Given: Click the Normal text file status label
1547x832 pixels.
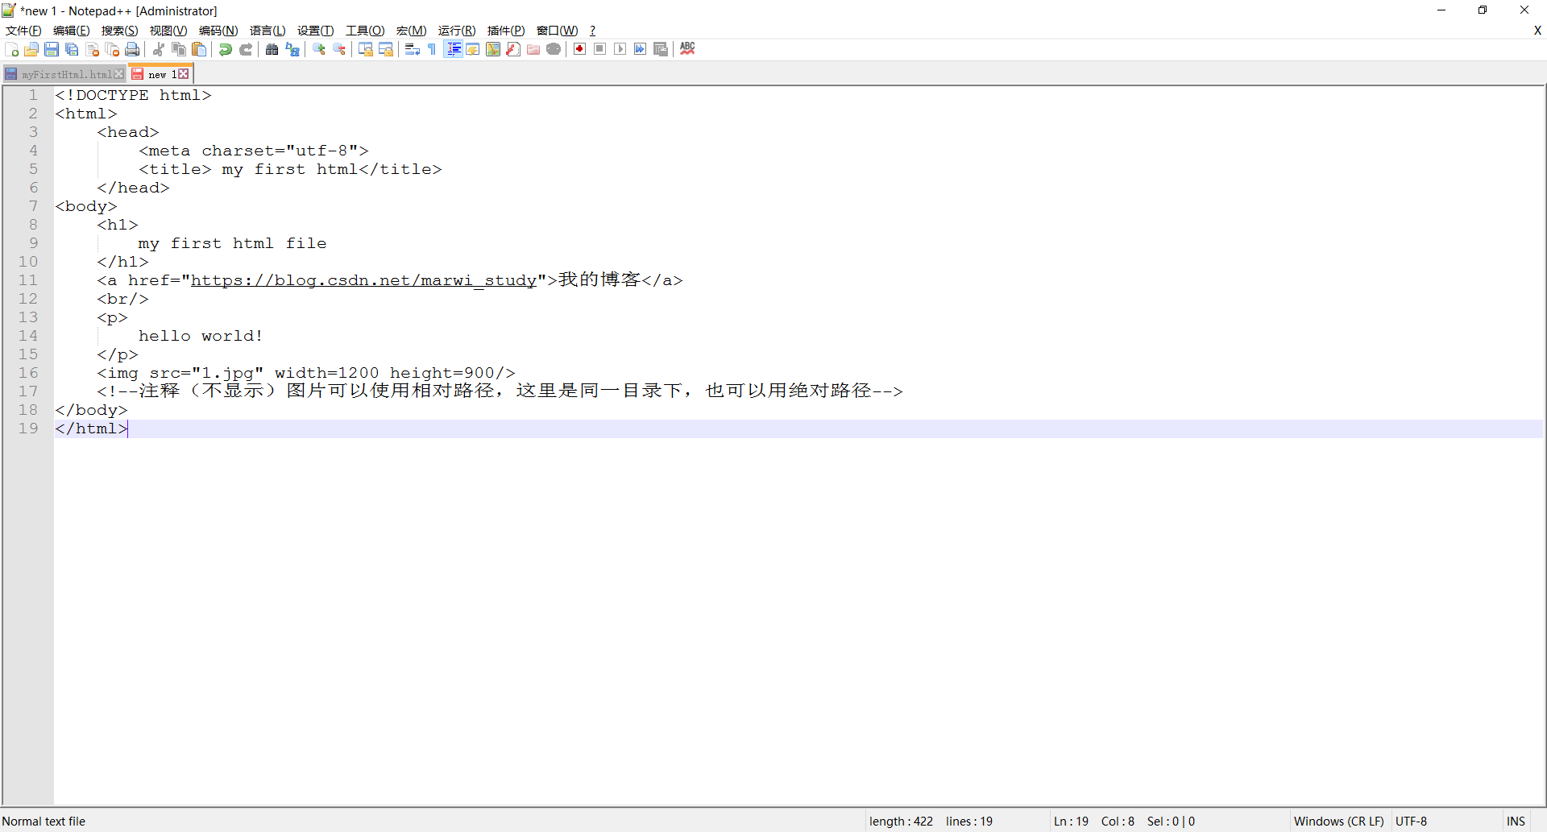Looking at the screenshot, I should (44, 822).
